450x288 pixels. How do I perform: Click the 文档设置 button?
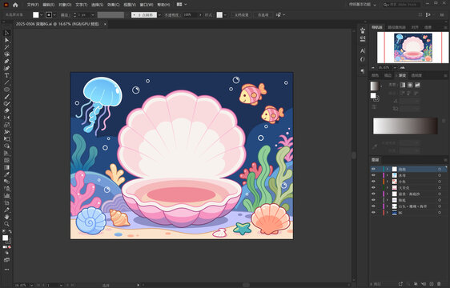(x=241, y=15)
